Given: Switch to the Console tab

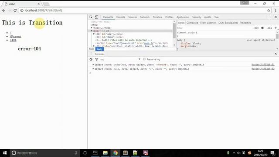Looking at the screenshot, I should (x=121, y=17).
